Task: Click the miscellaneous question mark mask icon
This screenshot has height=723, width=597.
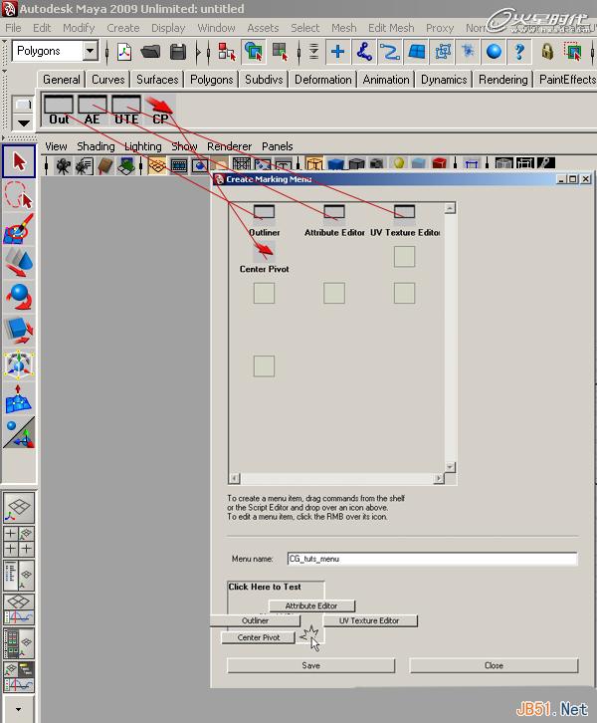Action: (519, 51)
